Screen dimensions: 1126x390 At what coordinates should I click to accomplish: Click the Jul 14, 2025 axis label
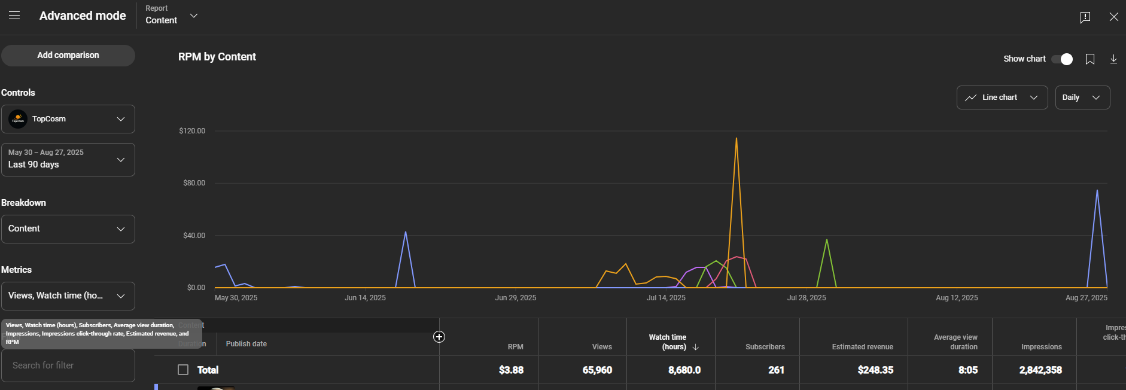tap(666, 298)
